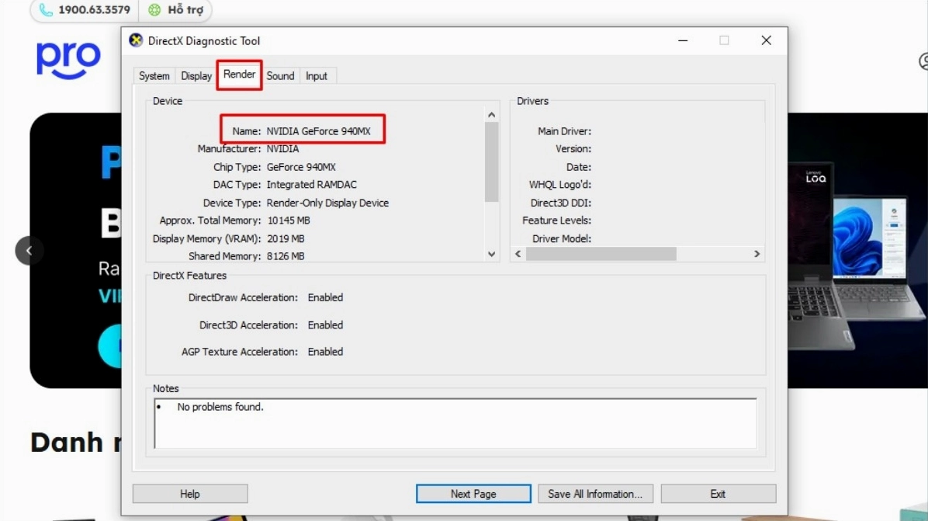Click Device list scroll up arrow
The height and width of the screenshot is (521, 928).
(491, 115)
